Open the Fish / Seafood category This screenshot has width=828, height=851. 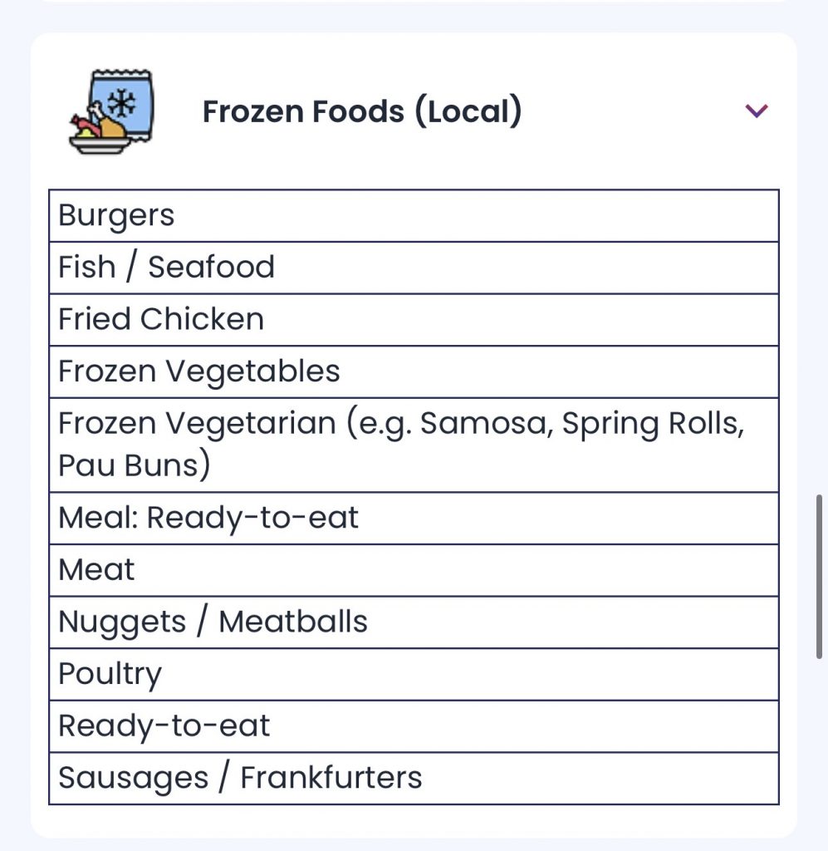tap(414, 268)
